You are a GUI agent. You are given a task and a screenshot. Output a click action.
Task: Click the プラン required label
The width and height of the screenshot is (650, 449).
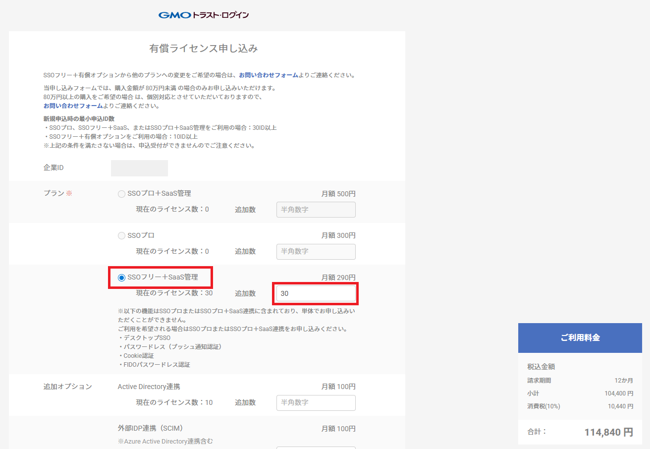tap(58, 193)
